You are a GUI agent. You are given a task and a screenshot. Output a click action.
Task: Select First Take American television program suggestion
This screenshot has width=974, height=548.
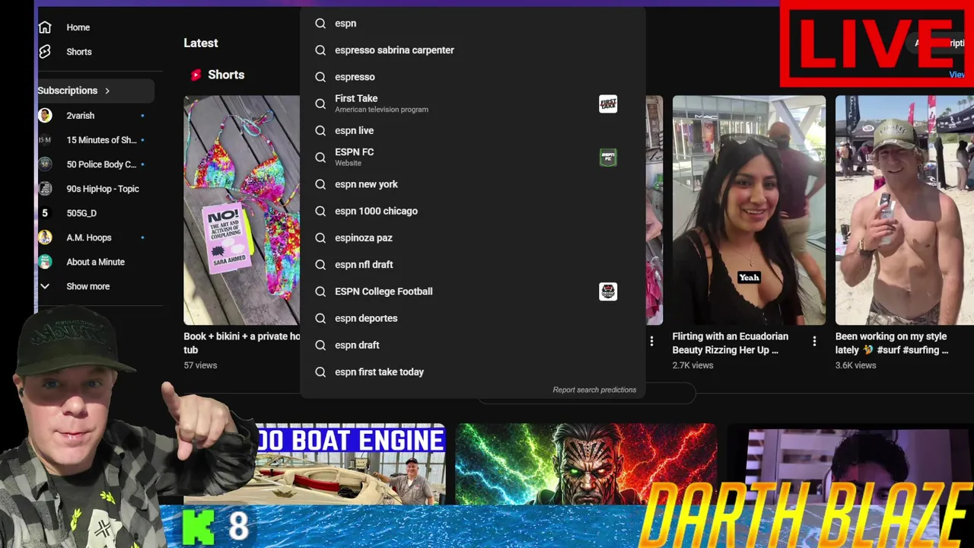pos(473,104)
